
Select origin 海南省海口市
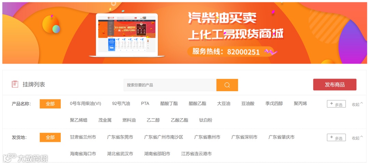coord(83,154)
